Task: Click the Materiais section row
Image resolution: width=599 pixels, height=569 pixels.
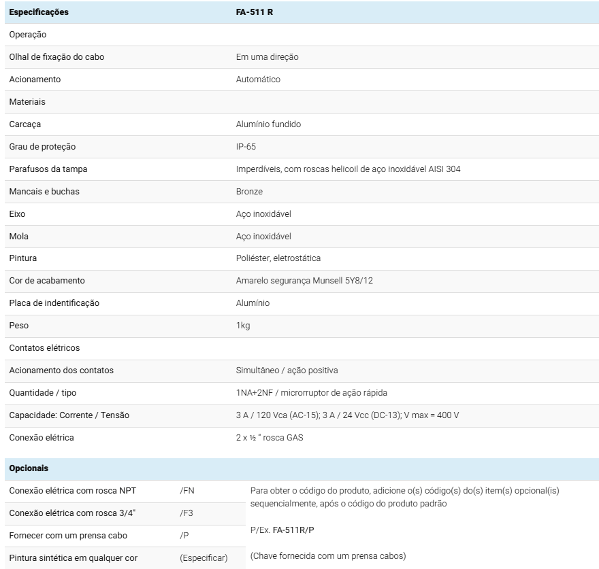Action: coord(27,102)
